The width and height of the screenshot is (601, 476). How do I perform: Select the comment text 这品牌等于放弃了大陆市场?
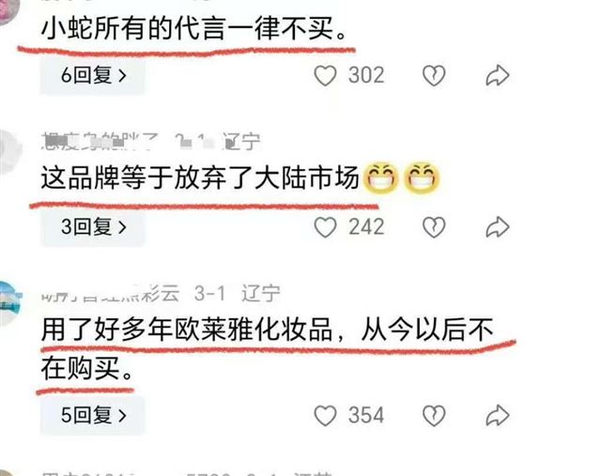pos(199,178)
